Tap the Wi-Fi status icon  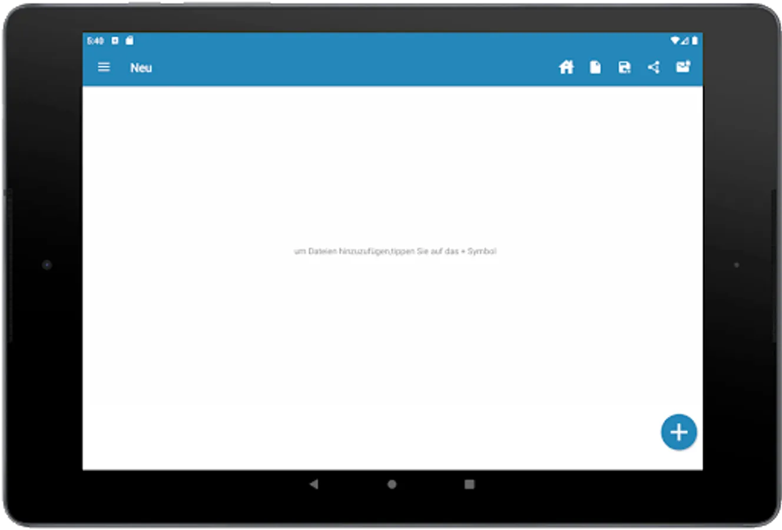tap(675, 41)
